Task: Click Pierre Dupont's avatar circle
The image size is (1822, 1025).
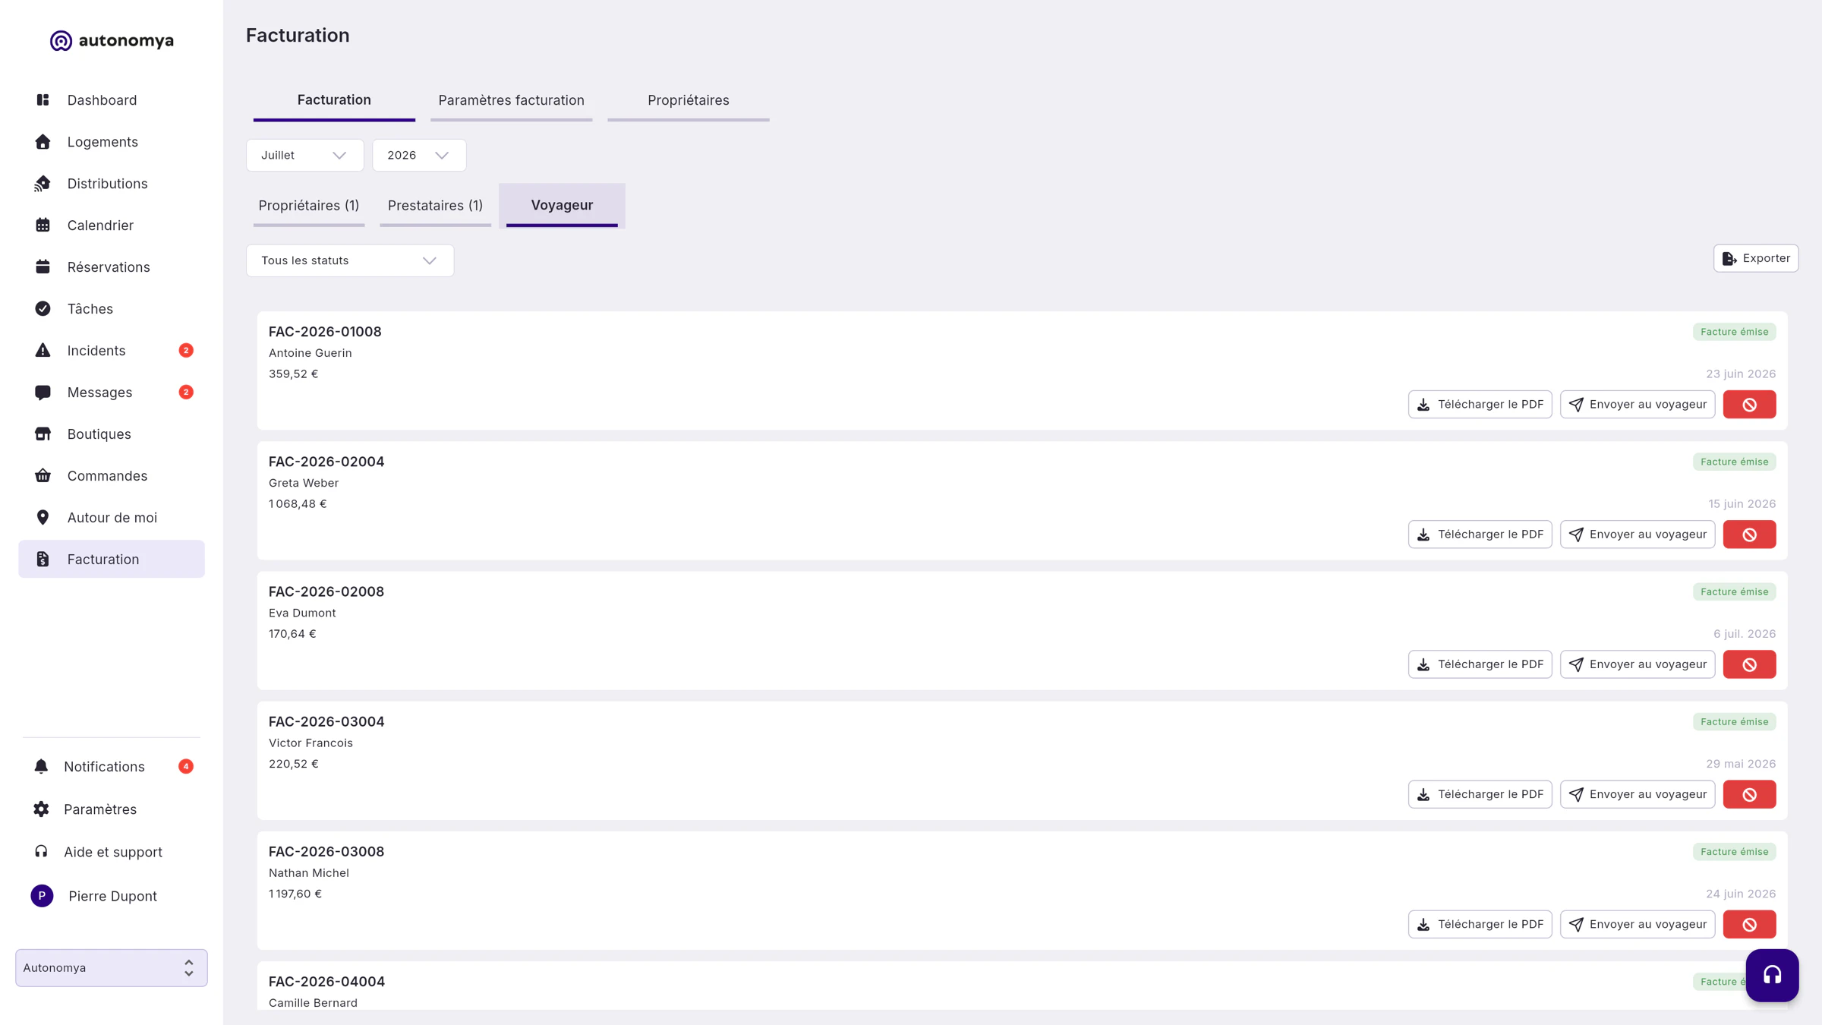Action: 42,896
